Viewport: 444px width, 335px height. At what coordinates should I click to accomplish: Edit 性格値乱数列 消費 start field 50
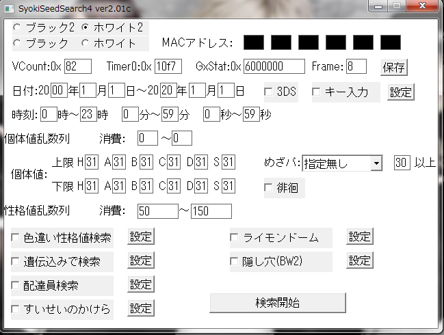158,211
